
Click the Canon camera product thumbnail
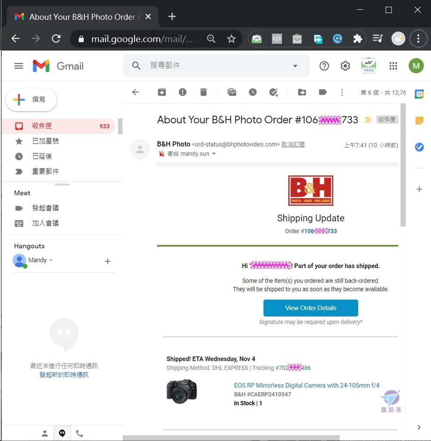pyautogui.click(x=182, y=392)
